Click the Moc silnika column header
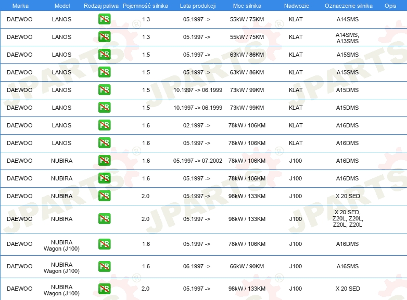Viewport: 407px width, 300px height. pos(247,6)
